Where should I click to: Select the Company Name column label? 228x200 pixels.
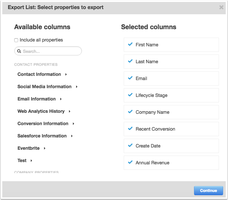click(153, 112)
